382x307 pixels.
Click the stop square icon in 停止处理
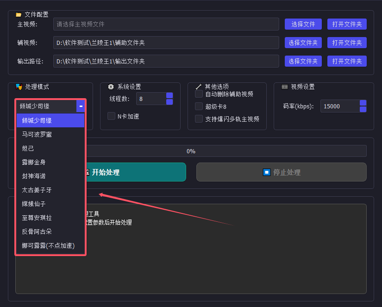point(266,172)
